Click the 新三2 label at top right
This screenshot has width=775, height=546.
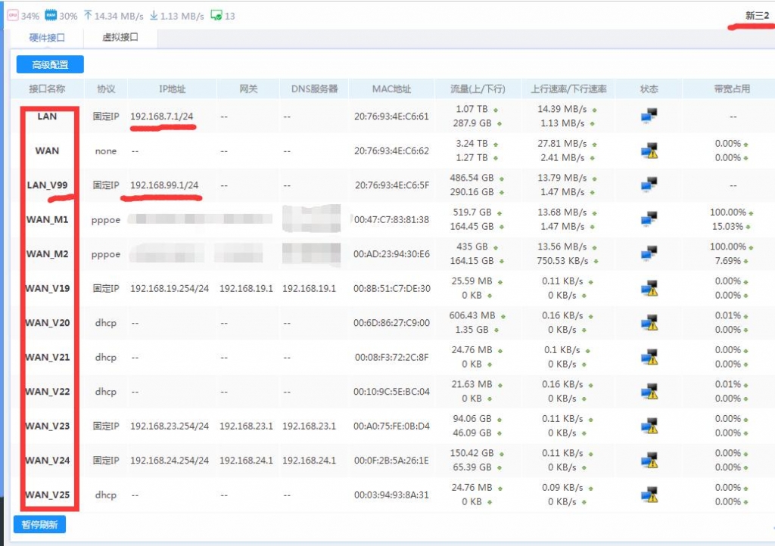pos(757,15)
